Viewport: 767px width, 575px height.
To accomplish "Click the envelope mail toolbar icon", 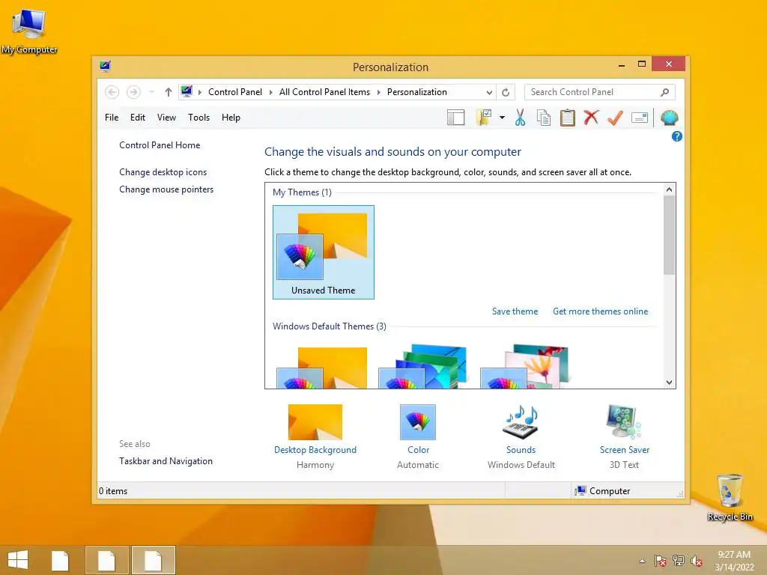I will (640, 118).
